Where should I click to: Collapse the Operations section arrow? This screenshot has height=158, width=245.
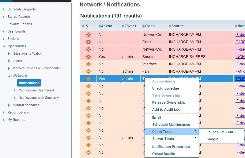4,46
